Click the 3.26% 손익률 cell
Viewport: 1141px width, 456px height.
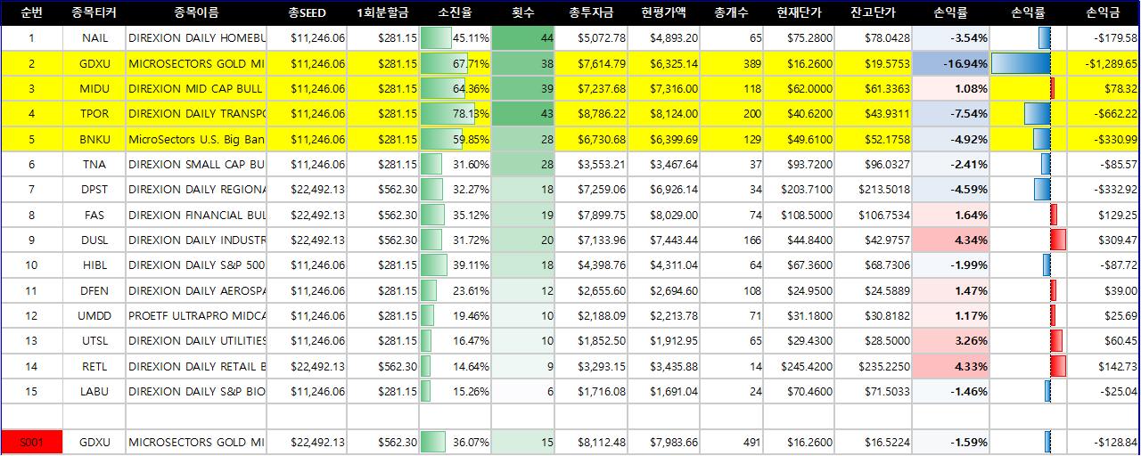[x=951, y=341]
